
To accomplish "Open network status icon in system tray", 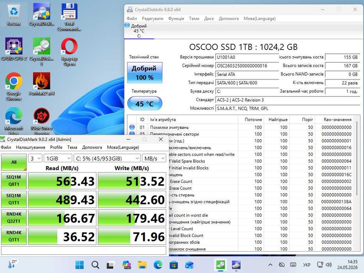I will click(320, 265).
